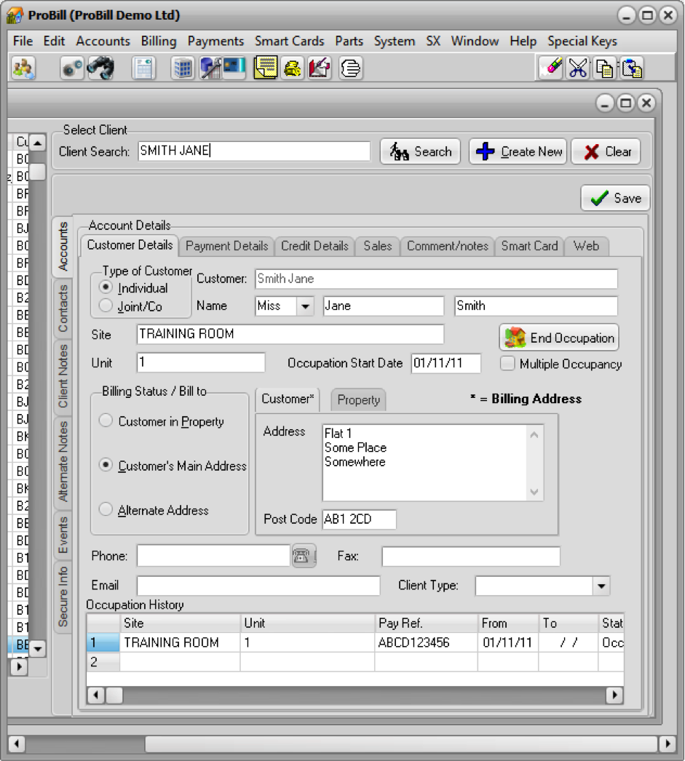Open the File menu
This screenshot has width=685, height=761.
(x=23, y=41)
